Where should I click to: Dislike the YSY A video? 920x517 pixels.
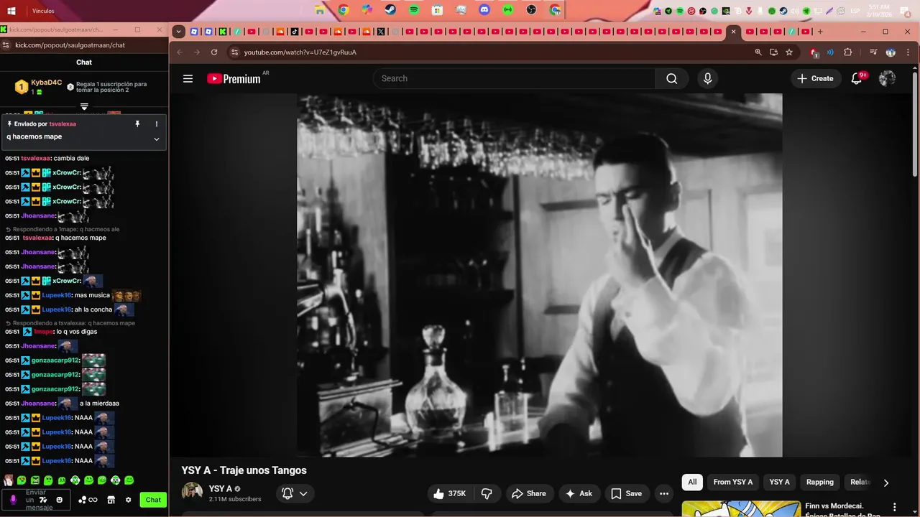[487, 493]
